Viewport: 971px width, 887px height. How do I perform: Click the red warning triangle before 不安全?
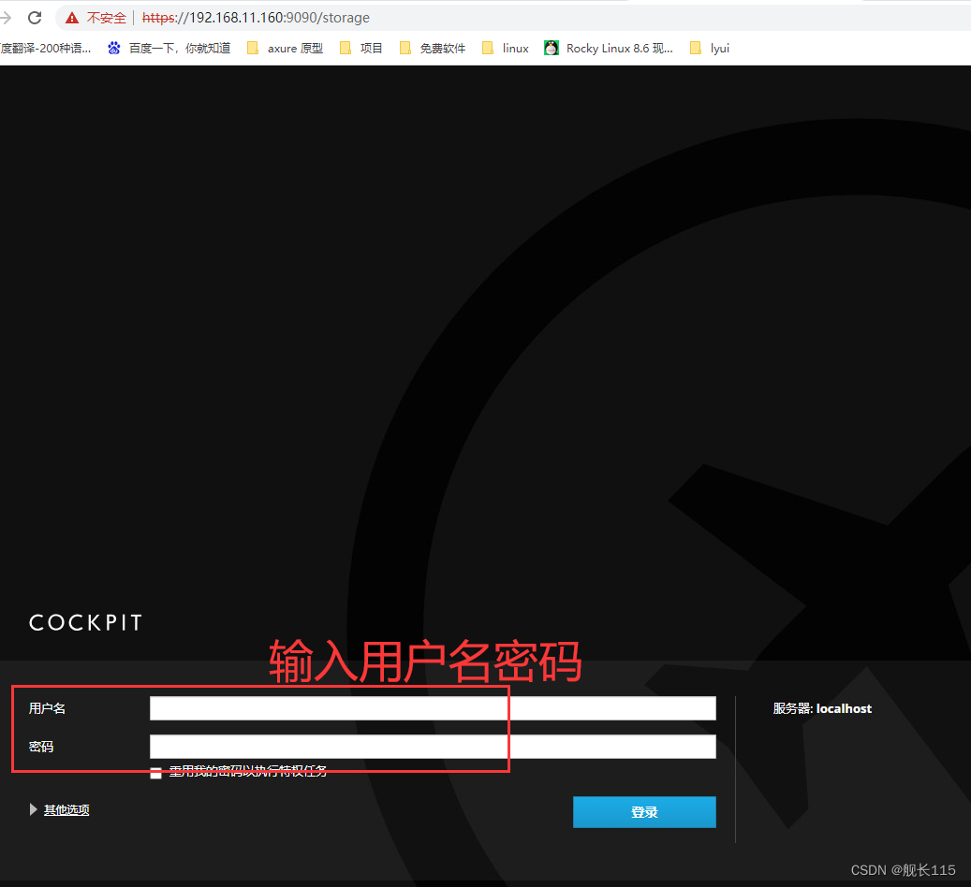pyautogui.click(x=72, y=17)
